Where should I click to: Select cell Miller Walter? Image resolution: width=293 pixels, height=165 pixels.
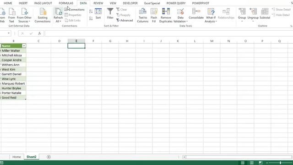(13, 50)
